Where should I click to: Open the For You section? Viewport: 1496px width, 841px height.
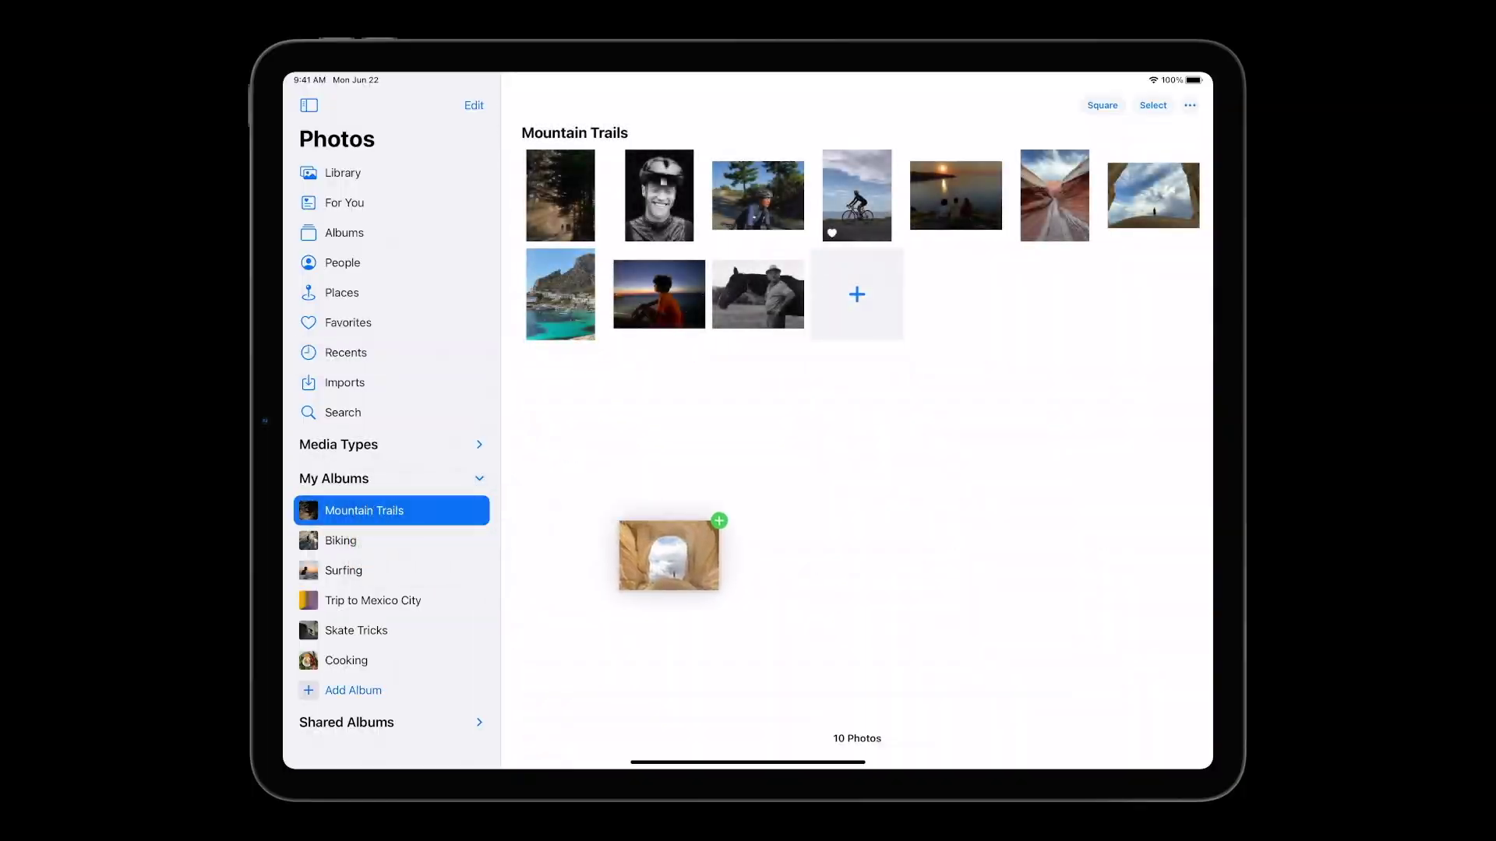(344, 202)
